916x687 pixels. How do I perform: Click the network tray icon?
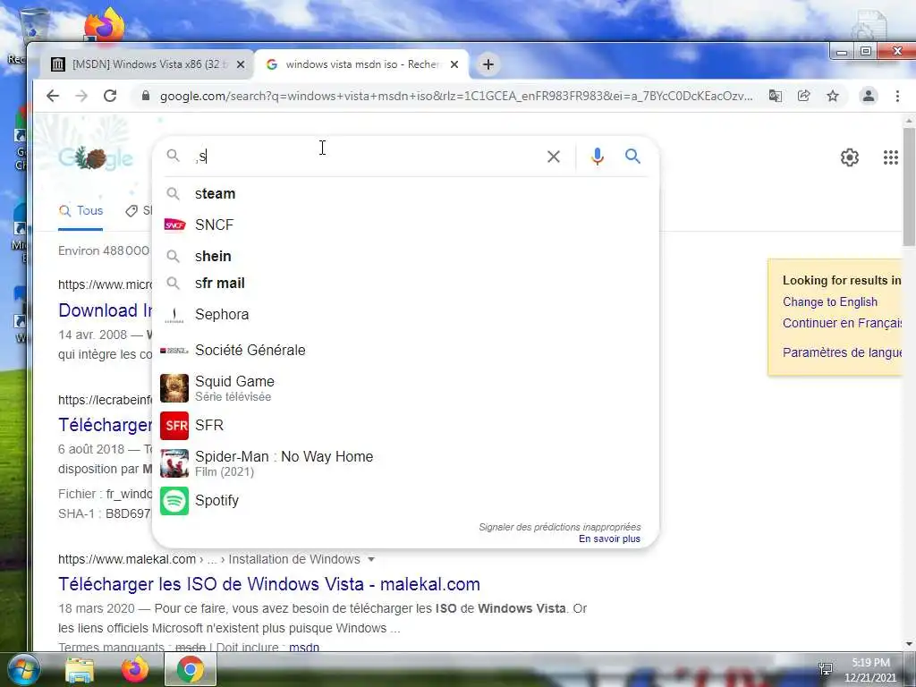(826, 669)
